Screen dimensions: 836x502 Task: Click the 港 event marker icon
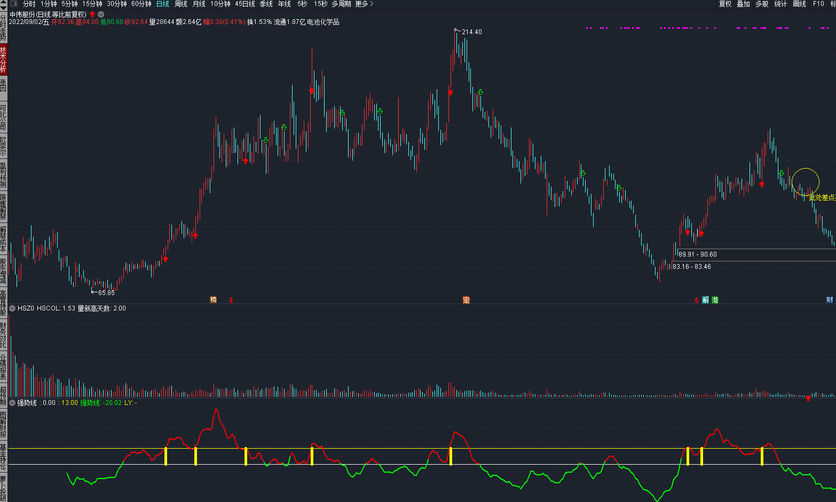(715, 300)
